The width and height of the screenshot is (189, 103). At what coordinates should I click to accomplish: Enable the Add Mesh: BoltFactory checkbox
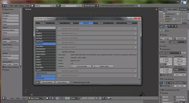[x=135, y=33]
